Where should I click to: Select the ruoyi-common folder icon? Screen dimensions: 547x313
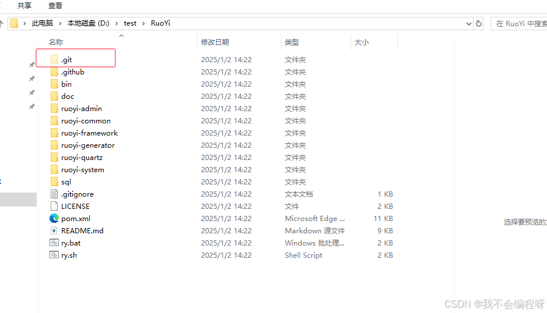(54, 120)
